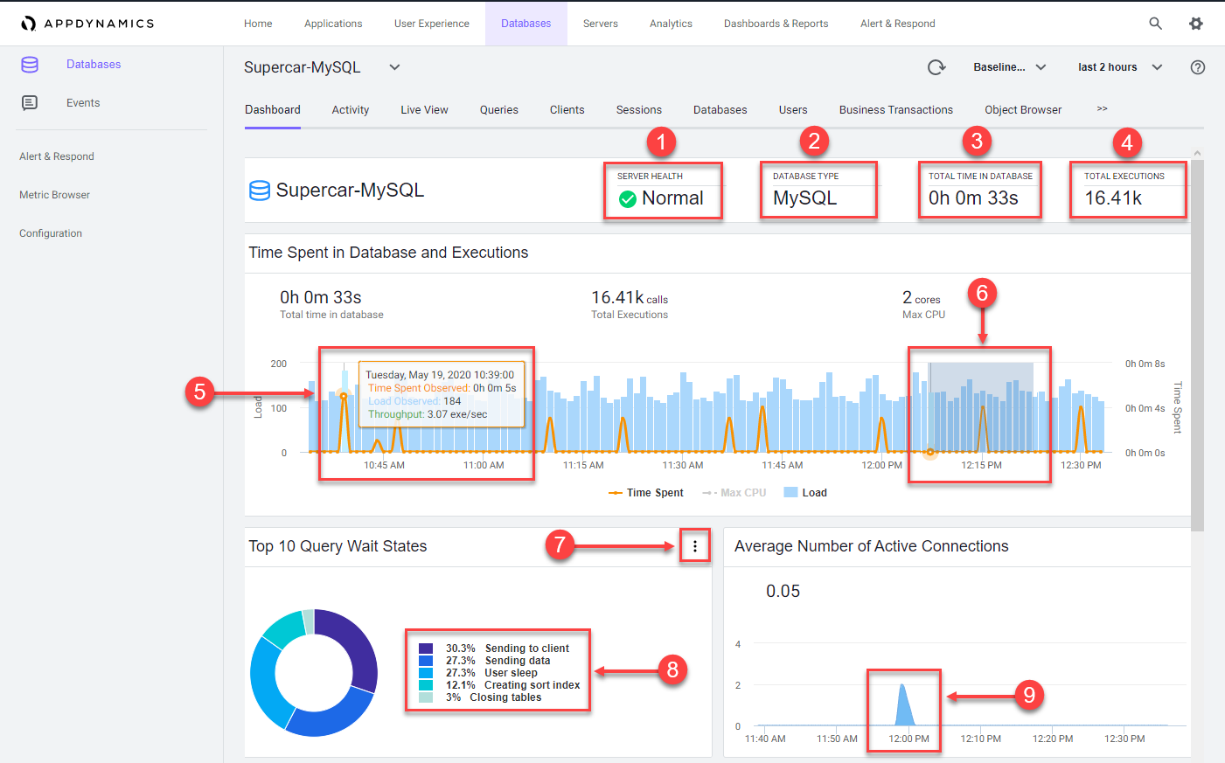Image resolution: width=1225 pixels, height=763 pixels.
Task: Click the MySQL database type value
Action: click(x=805, y=198)
